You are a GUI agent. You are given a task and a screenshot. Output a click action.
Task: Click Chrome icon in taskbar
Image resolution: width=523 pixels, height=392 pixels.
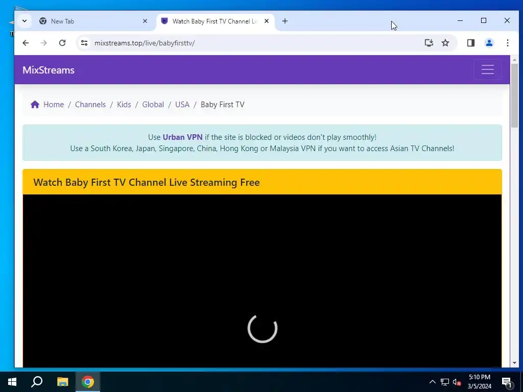pos(88,382)
